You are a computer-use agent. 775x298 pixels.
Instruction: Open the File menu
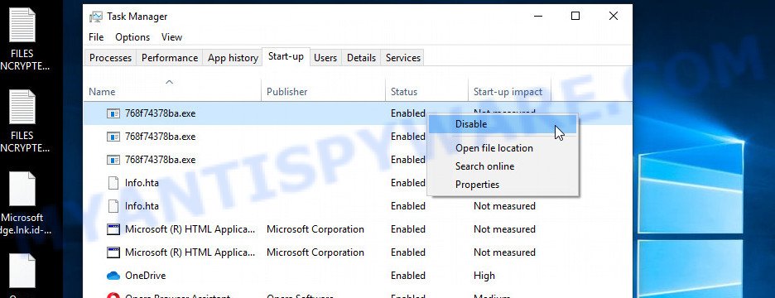click(x=96, y=37)
